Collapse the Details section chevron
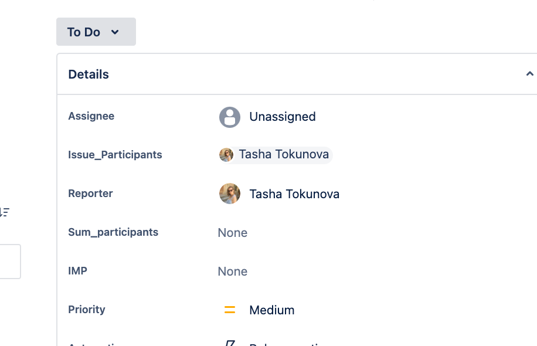Viewport: 537px width, 346px height. tap(529, 74)
